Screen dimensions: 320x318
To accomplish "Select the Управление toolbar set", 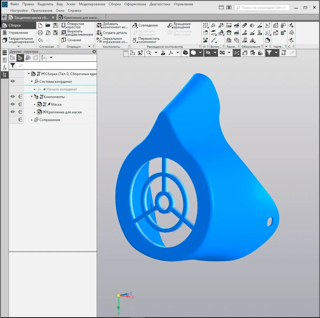I will tap(18, 33).
